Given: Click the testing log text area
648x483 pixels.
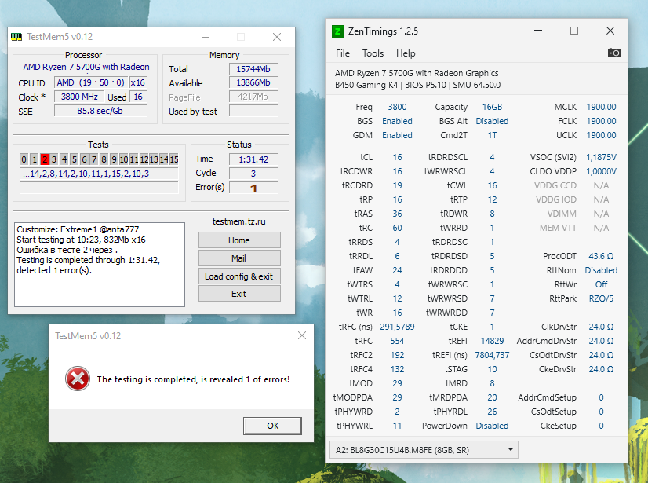Looking at the screenshot, I should 100,265.
